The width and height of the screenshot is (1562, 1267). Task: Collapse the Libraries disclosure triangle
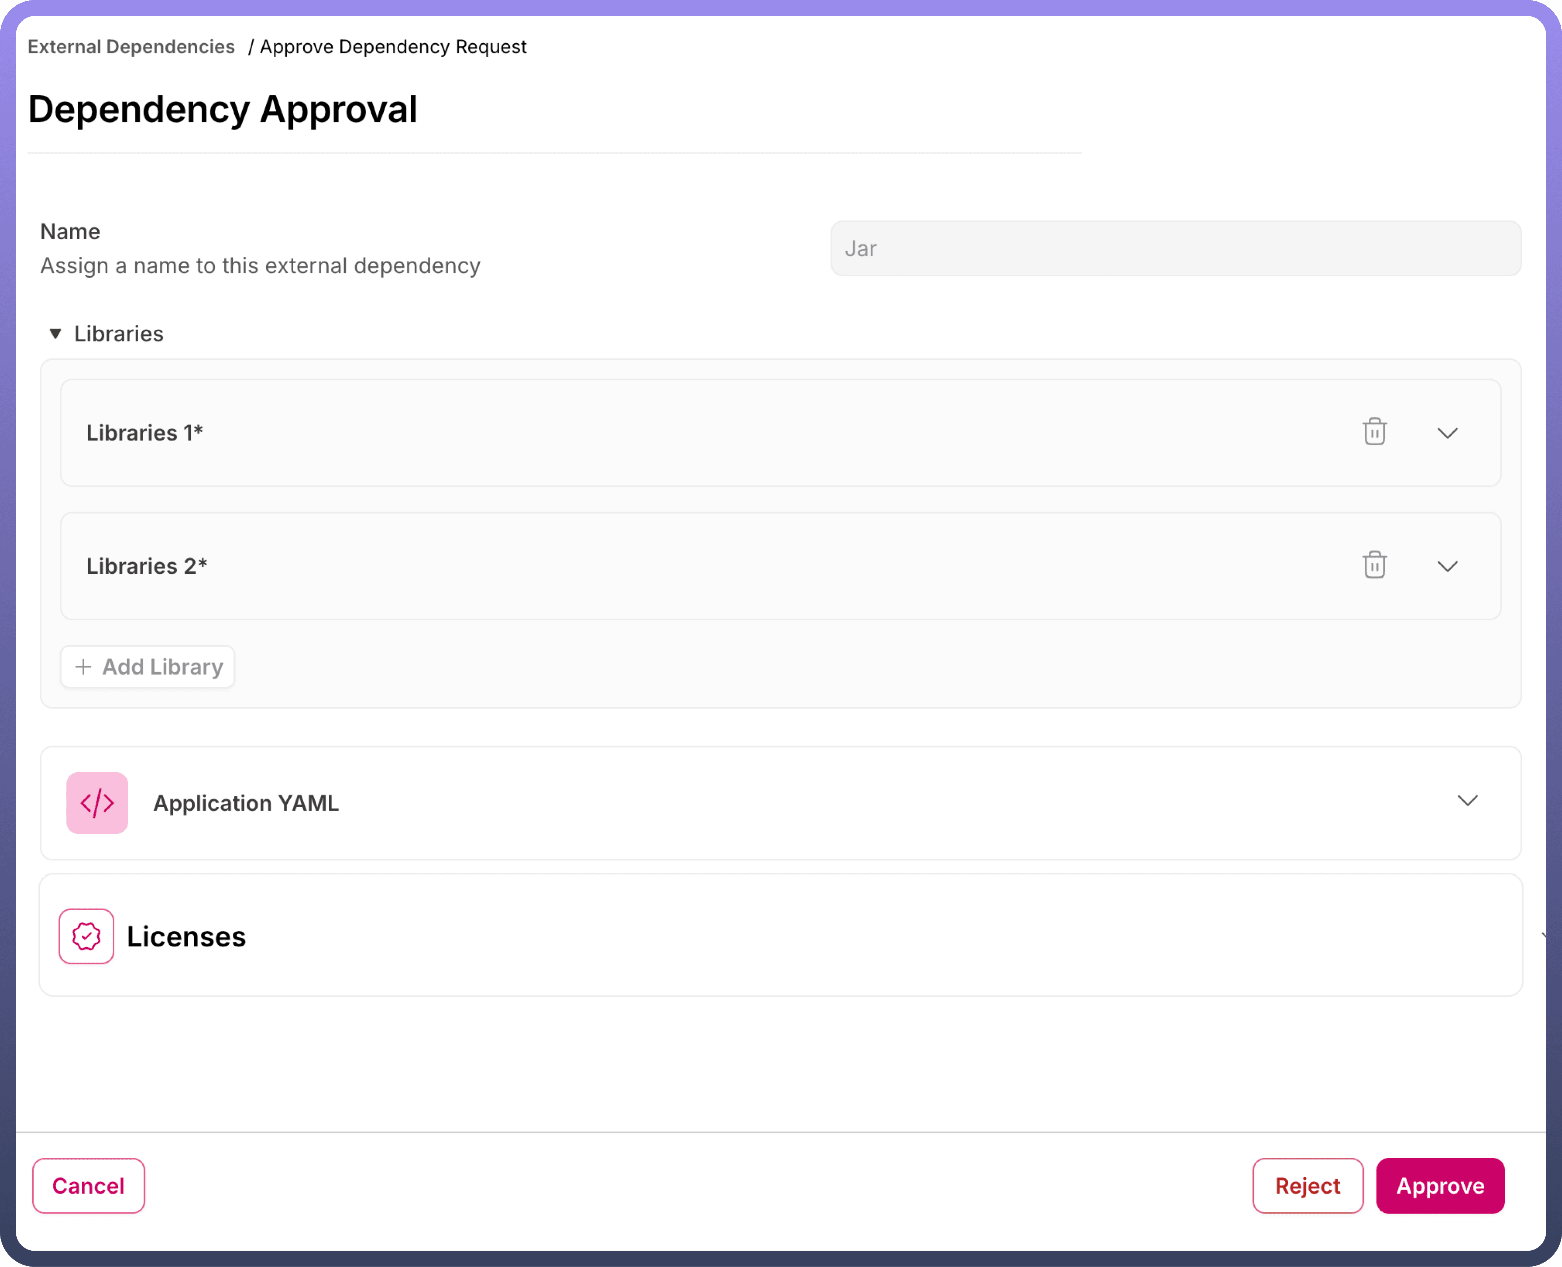coord(55,334)
